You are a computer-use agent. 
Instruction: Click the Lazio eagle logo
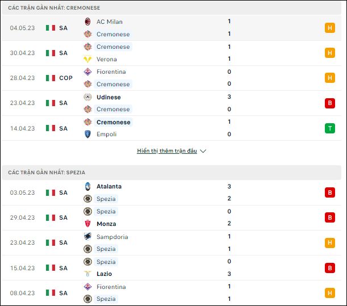(87, 274)
